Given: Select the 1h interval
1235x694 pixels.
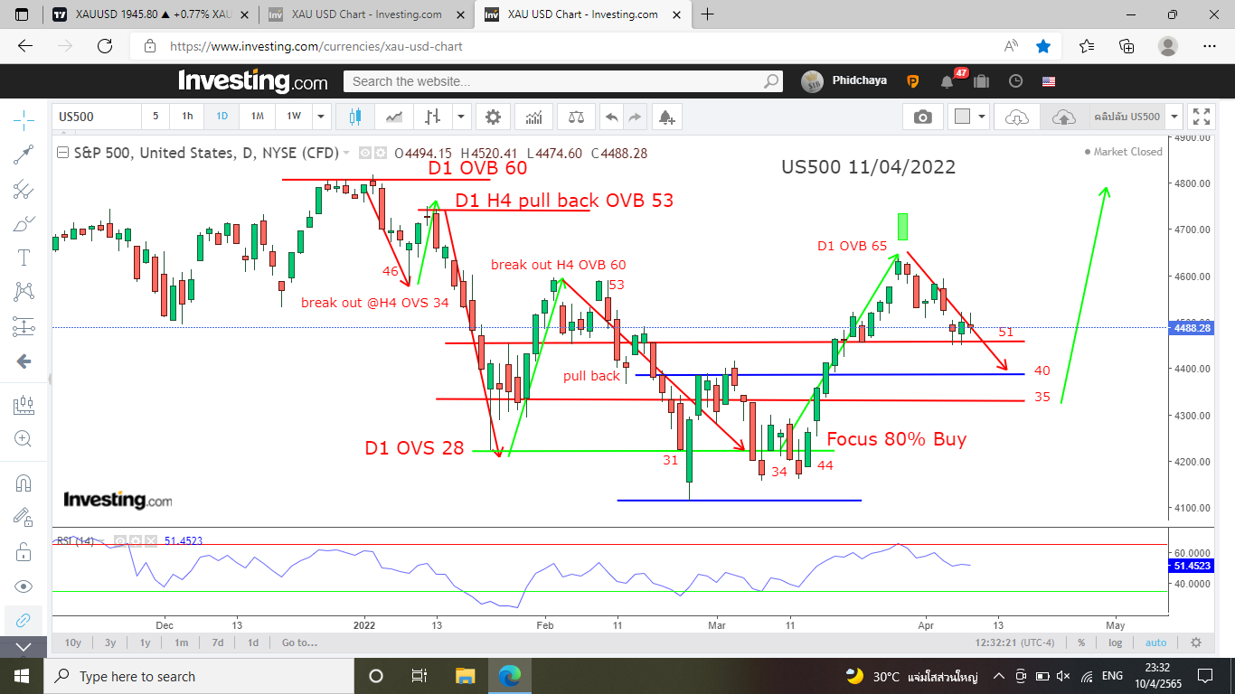Looking at the screenshot, I should tap(187, 117).
